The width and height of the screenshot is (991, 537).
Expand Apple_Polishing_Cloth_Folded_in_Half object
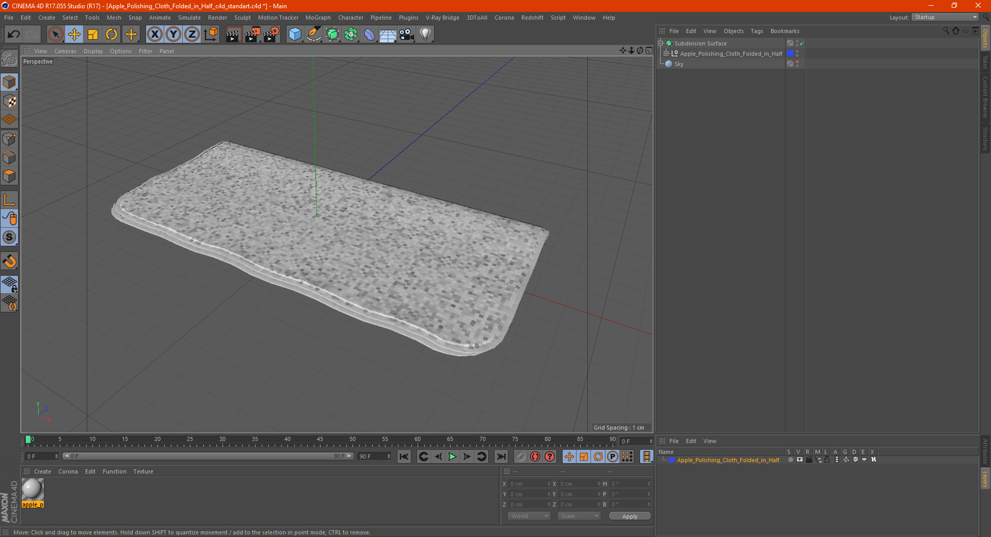pos(666,54)
